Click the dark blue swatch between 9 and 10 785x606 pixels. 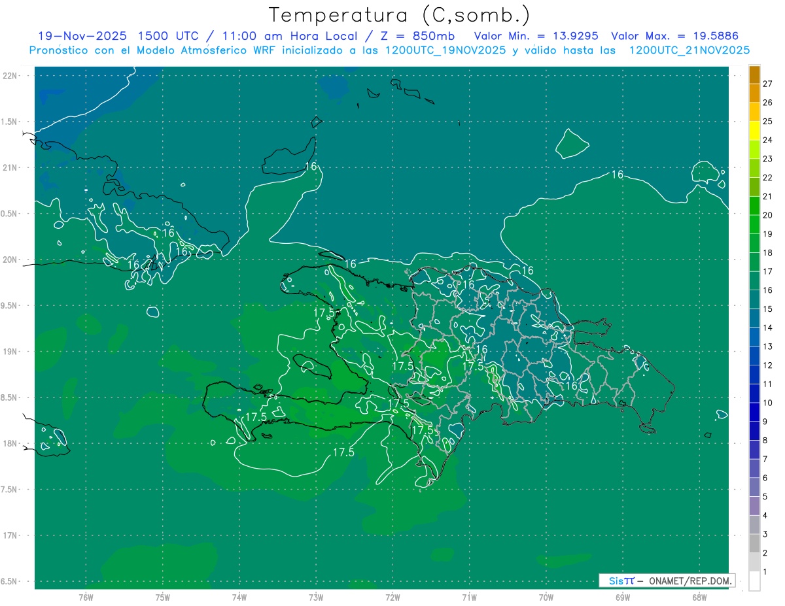coord(754,412)
